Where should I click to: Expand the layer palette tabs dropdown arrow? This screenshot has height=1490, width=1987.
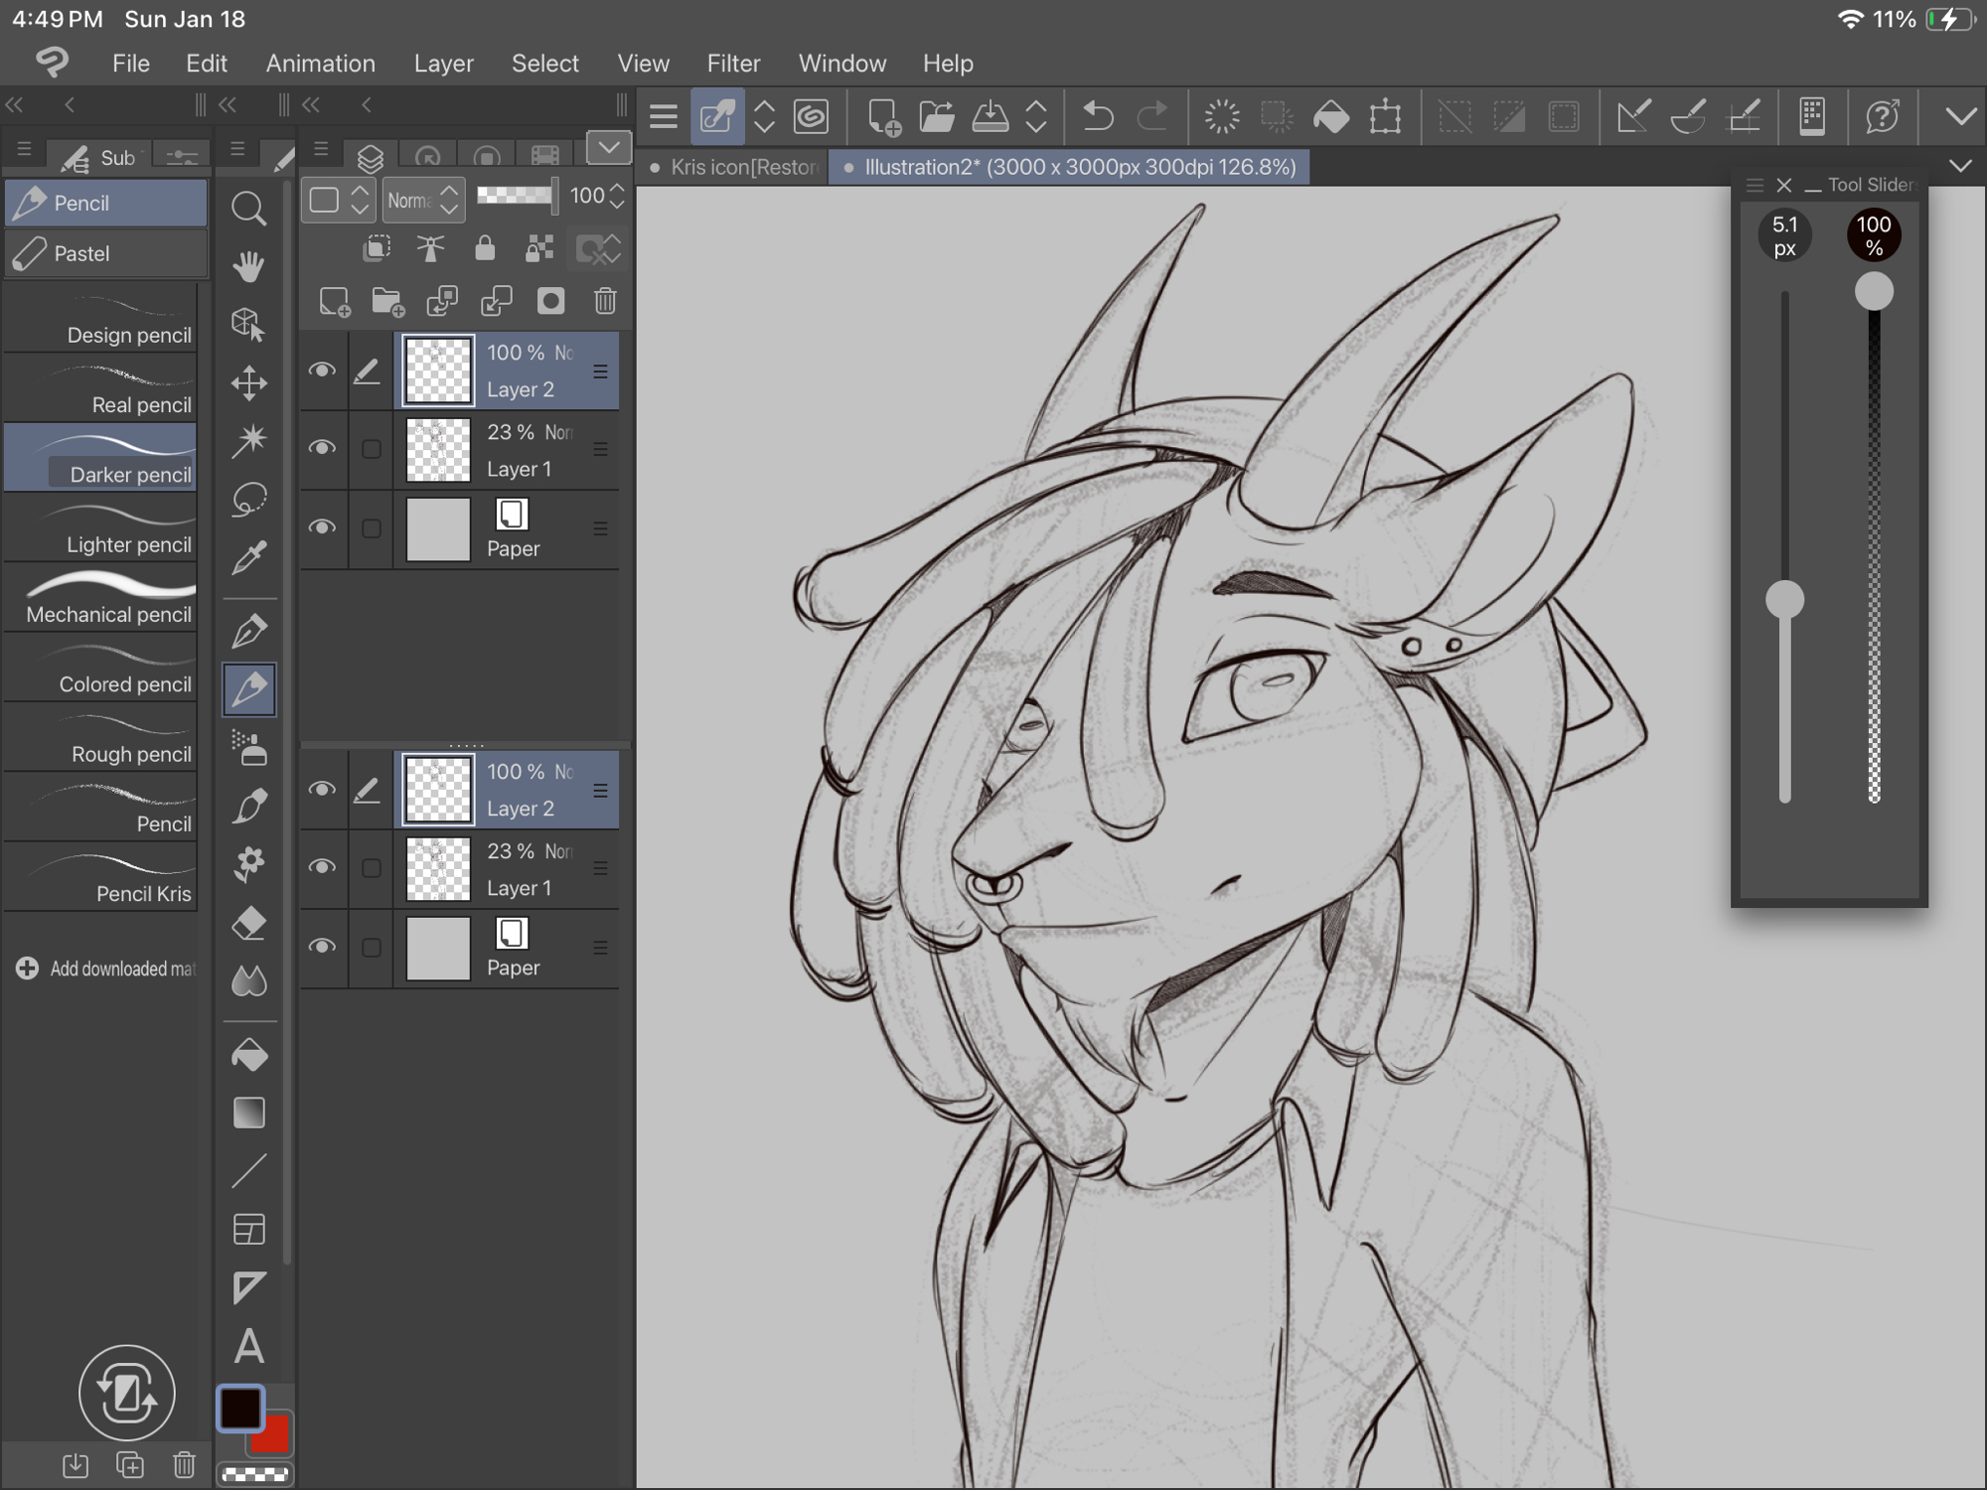608,148
